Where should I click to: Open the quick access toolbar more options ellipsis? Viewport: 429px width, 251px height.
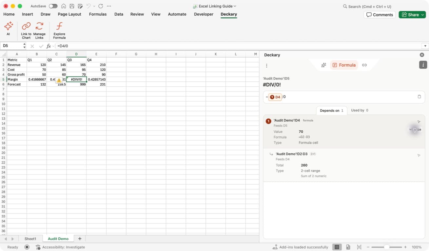[x=109, y=6]
